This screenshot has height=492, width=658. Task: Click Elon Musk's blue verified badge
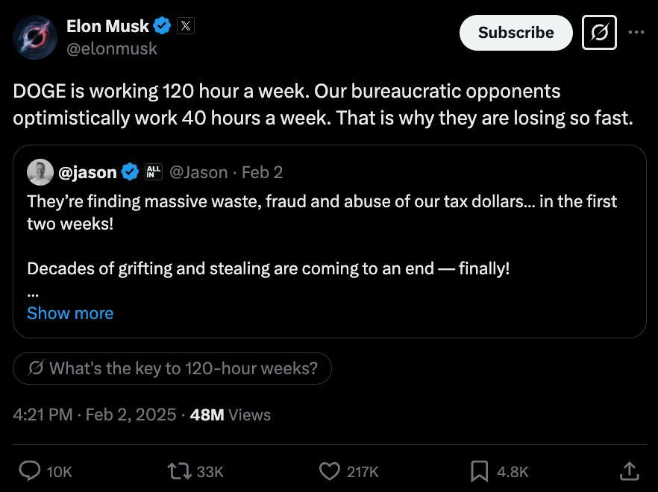[x=162, y=26]
